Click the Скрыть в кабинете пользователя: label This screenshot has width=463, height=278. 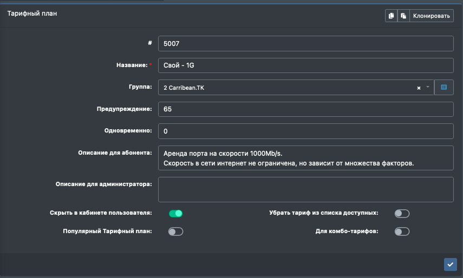[x=101, y=213]
